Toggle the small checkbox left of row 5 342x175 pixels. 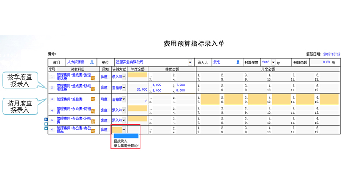point(47,124)
